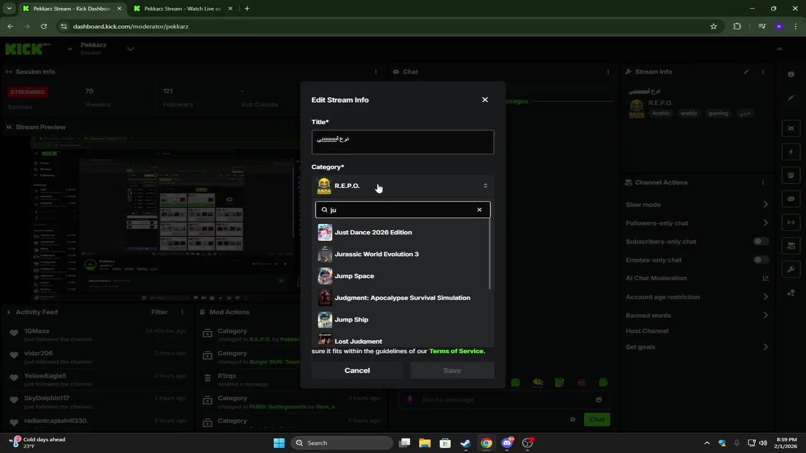This screenshot has width=806, height=453.
Task: Click the gaming stream tag
Action: click(x=718, y=113)
